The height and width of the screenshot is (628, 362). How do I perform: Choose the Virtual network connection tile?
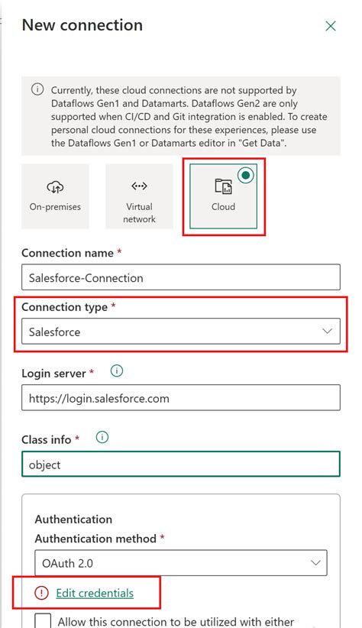[x=139, y=196]
